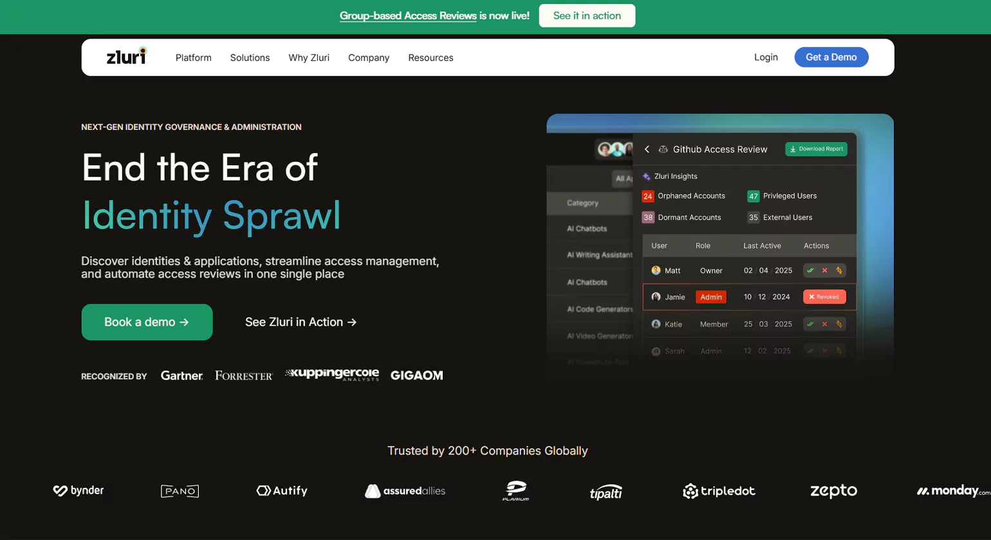Open the Resources dropdown menu
Image resolution: width=991 pixels, height=540 pixels.
[x=431, y=58]
